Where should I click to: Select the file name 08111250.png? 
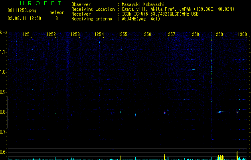tap(22, 10)
